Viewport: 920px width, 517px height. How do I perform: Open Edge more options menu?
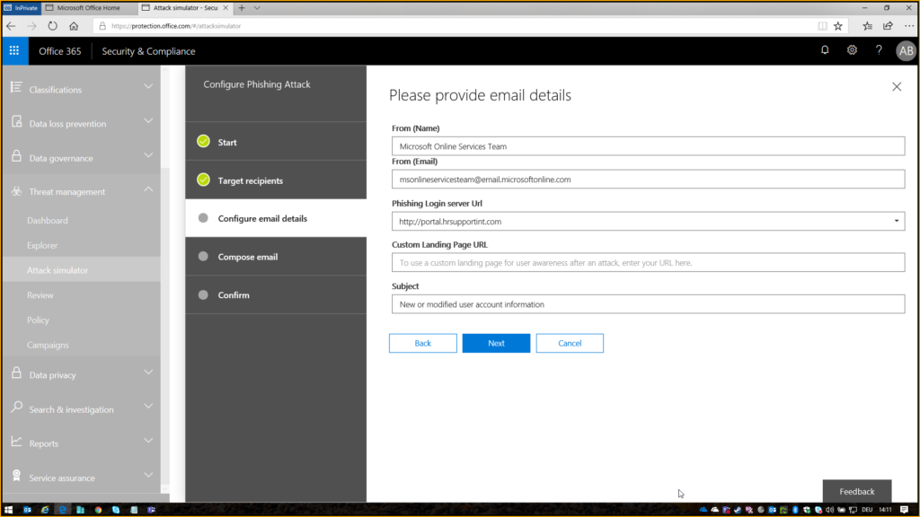click(909, 26)
